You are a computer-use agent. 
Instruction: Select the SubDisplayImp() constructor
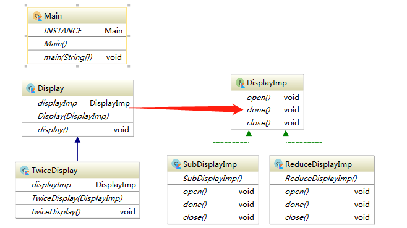[x=213, y=178]
